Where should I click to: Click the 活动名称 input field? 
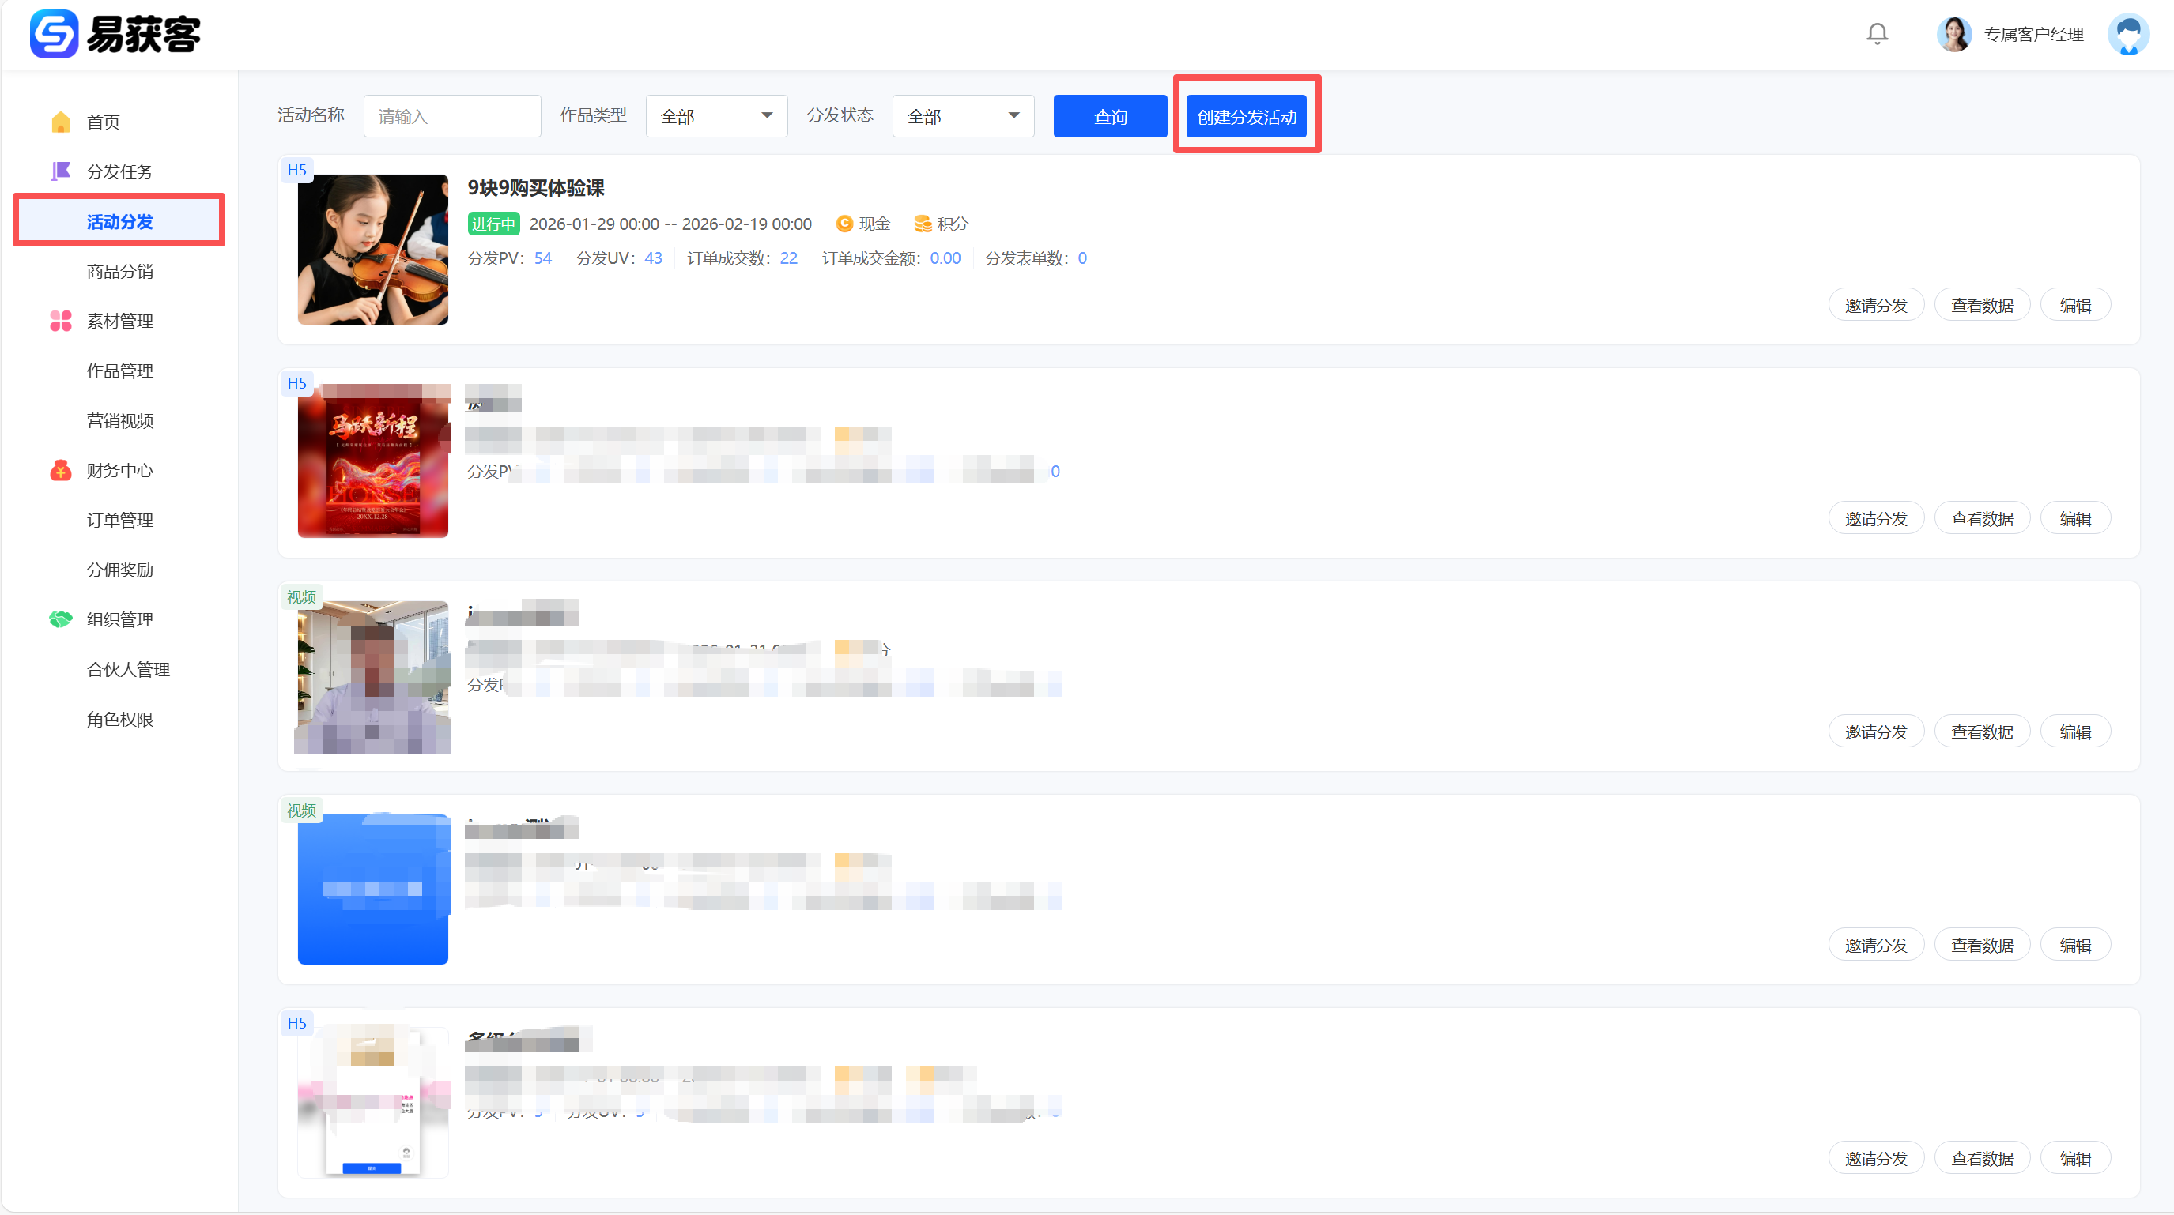pyautogui.click(x=451, y=116)
